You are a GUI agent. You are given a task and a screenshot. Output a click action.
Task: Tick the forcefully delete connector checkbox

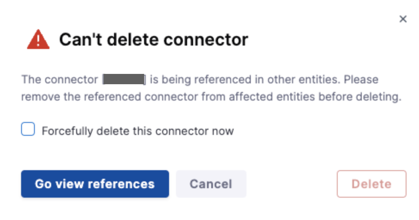[x=28, y=129]
